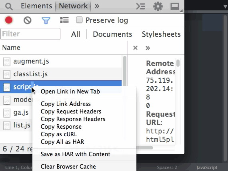Select Copy Link Address menu item
Image resolution: width=228 pixels, height=171 pixels.
coord(66,104)
